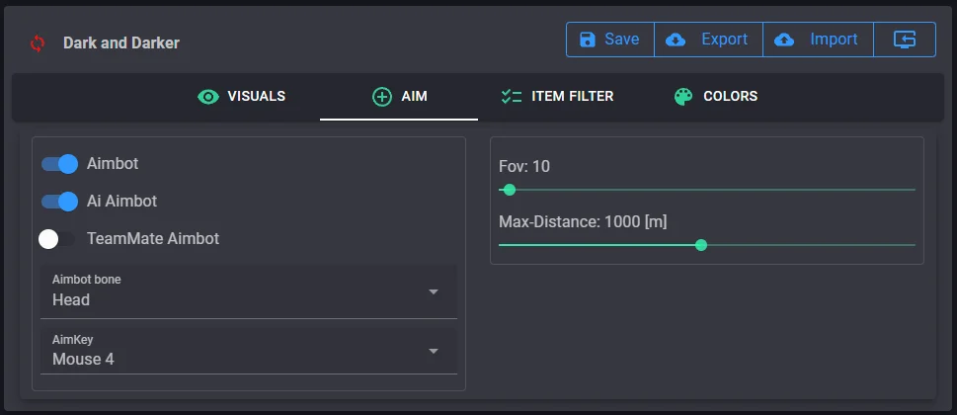Click the monitor swap icon button

tap(905, 40)
